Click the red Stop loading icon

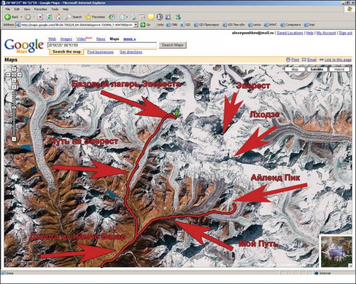tap(40, 17)
